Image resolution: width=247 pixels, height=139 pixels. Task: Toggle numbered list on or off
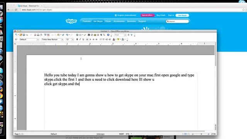click(x=100, y=39)
